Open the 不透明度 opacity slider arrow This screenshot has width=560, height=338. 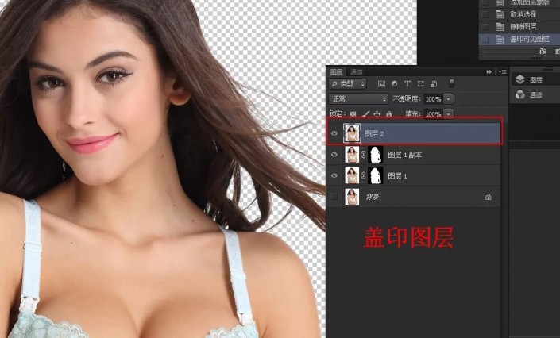coord(449,99)
